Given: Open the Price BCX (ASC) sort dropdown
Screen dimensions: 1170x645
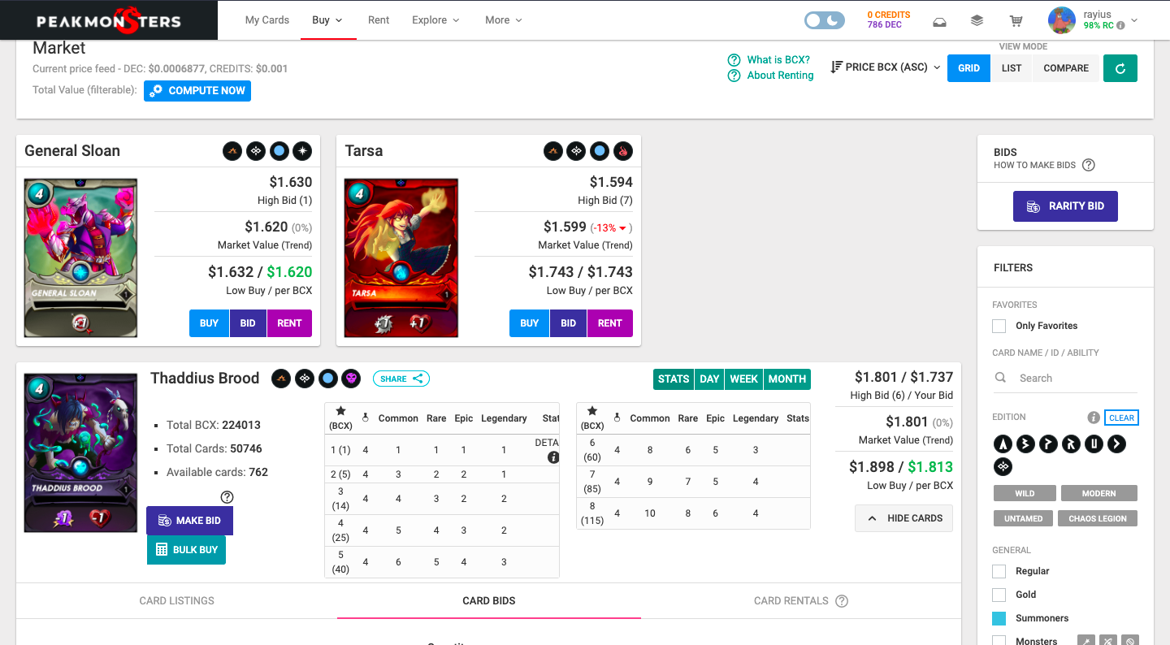Looking at the screenshot, I should pos(885,67).
